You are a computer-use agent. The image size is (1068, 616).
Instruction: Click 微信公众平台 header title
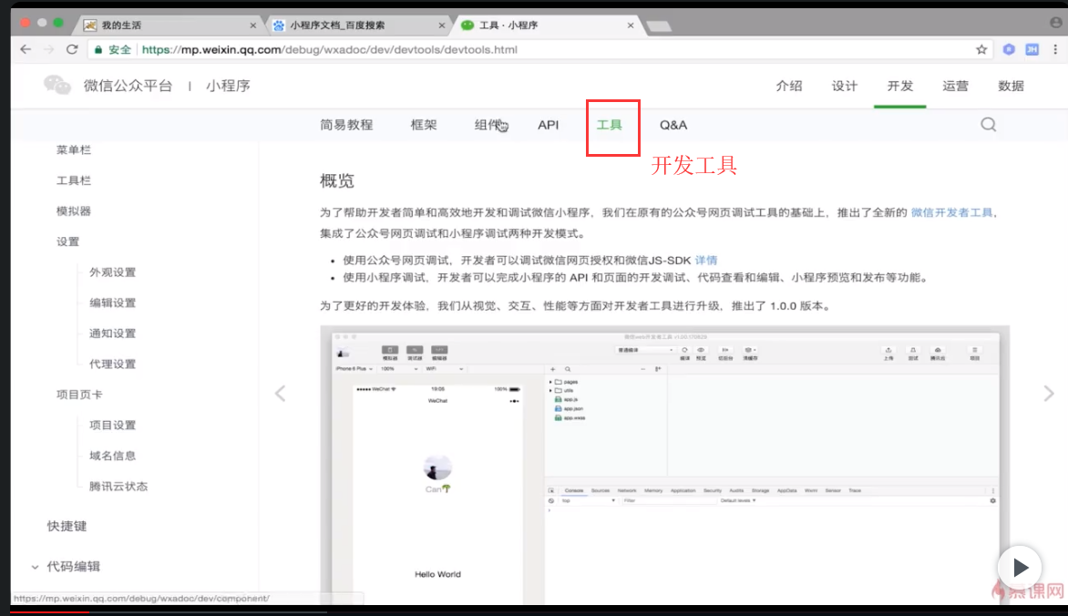click(128, 86)
